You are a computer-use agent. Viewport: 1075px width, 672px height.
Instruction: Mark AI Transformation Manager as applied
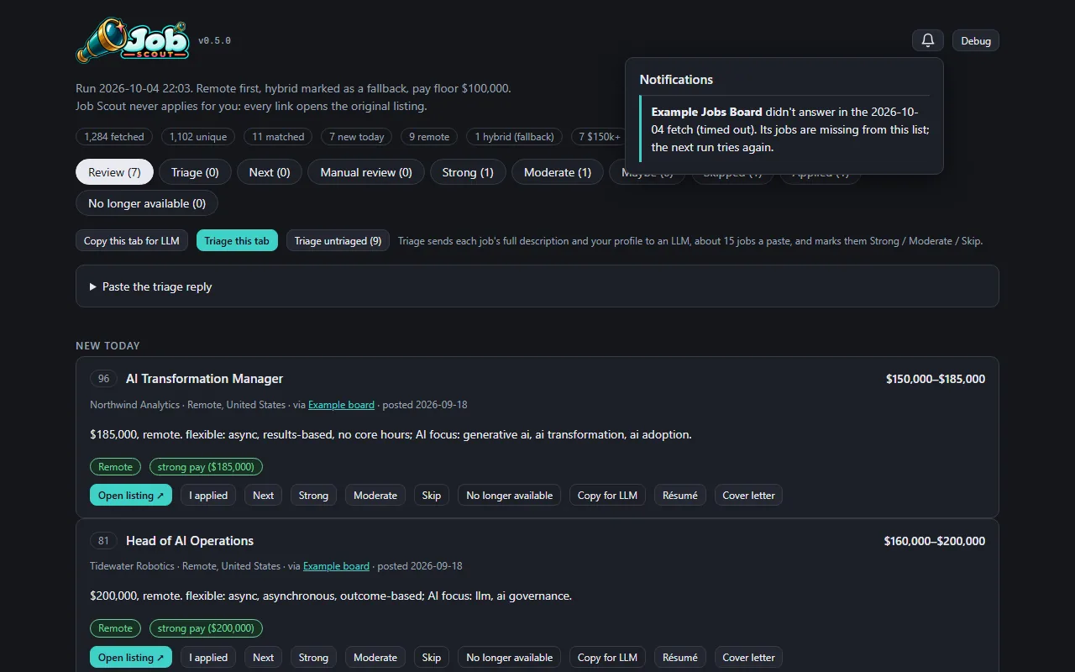pos(208,496)
